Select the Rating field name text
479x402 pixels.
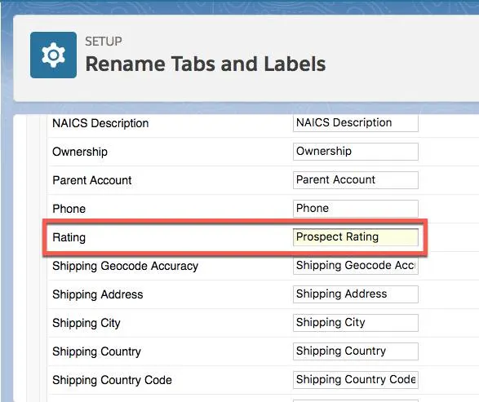tap(69, 237)
